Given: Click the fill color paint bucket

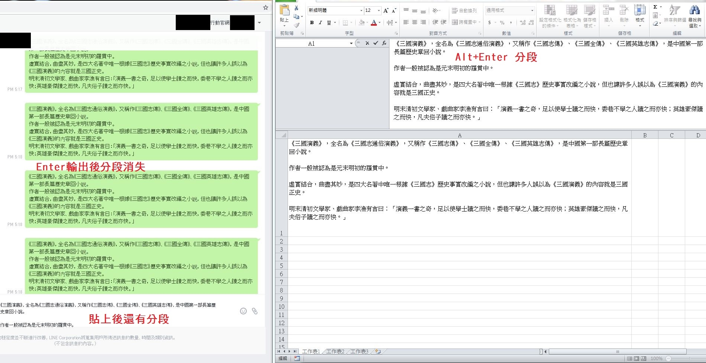Looking at the screenshot, I should point(362,23).
